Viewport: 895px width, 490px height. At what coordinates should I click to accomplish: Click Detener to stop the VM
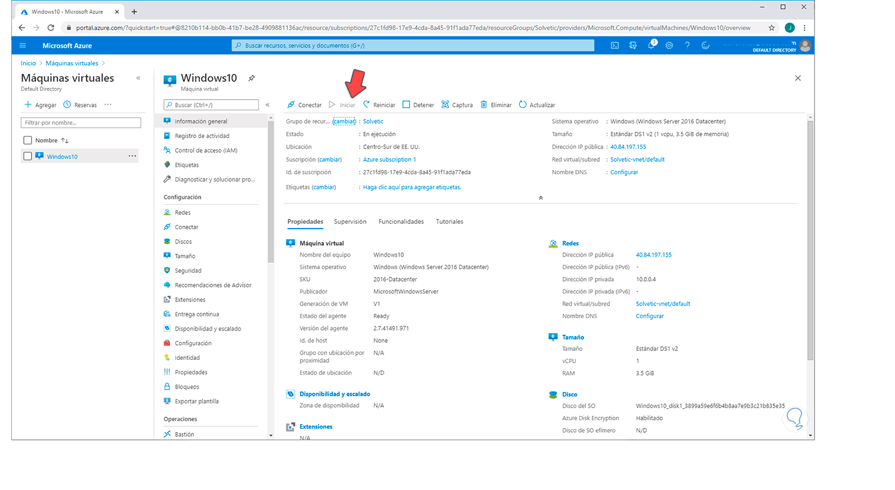[418, 105]
